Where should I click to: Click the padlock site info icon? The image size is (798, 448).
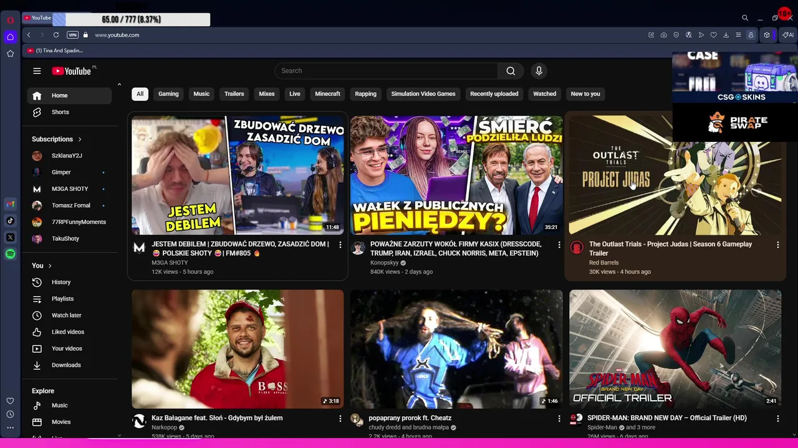pos(86,35)
